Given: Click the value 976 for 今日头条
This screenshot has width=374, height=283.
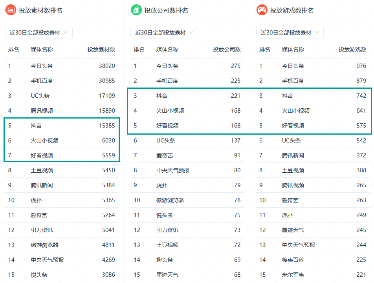Looking at the screenshot, I should tap(361, 66).
